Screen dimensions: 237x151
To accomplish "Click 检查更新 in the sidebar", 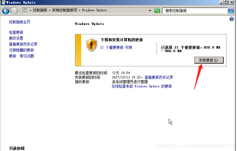I will [x=16, y=32].
